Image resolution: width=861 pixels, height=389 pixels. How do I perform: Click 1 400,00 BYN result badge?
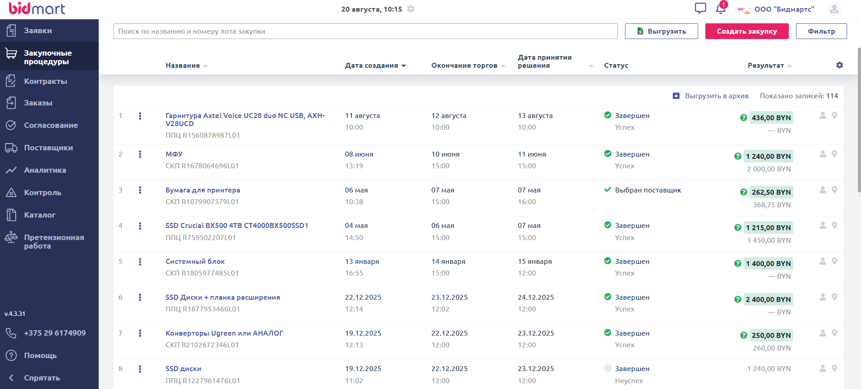coord(768,263)
